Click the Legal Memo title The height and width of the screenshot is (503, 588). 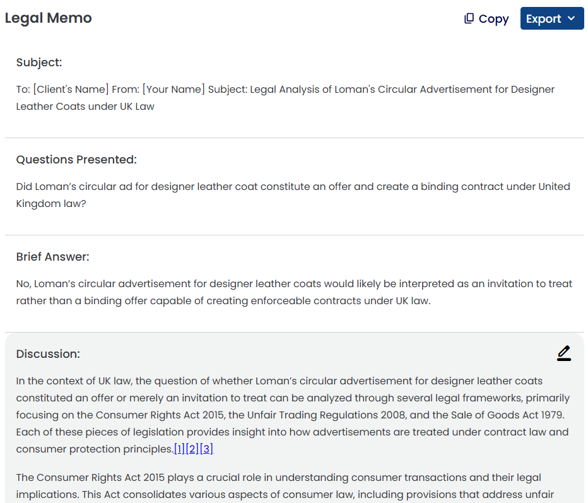pos(49,18)
